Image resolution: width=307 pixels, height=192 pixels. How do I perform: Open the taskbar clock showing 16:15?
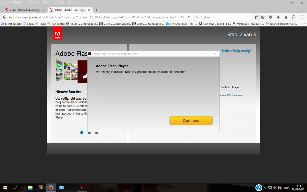pos(298,188)
